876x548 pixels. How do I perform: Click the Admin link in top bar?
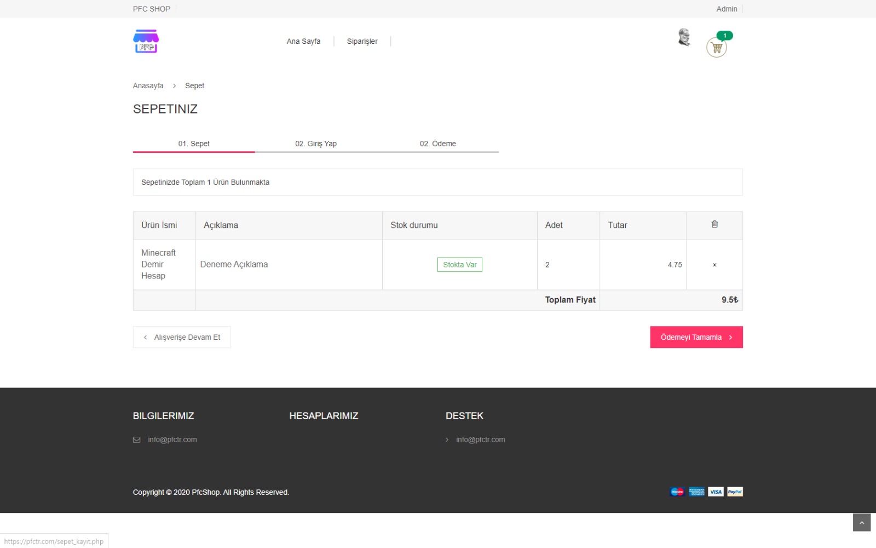pos(727,9)
